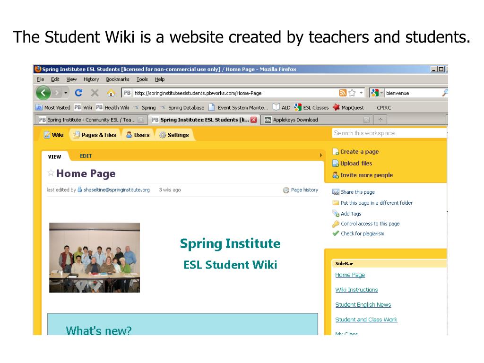Open the address bar history dropdown
Viewport: 484px width, 363px height.
tap(361, 93)
